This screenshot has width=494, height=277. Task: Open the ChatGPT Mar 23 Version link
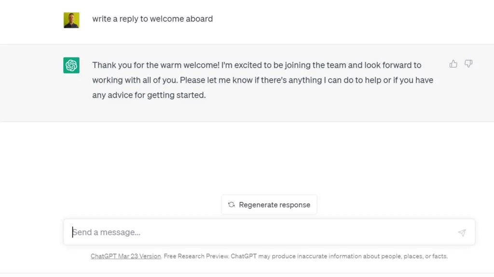[125, 256]
